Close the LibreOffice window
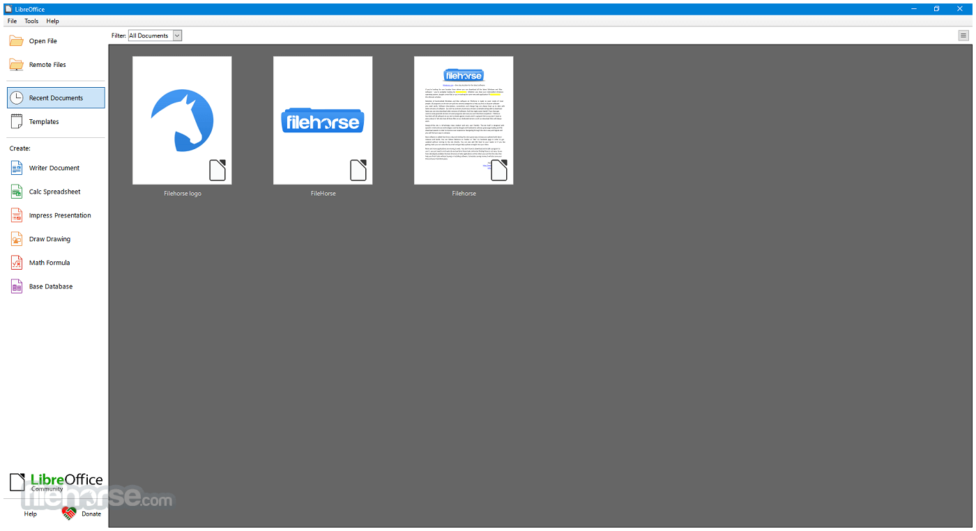The width and height of the screenshot is (976, 531). point(960,9)
